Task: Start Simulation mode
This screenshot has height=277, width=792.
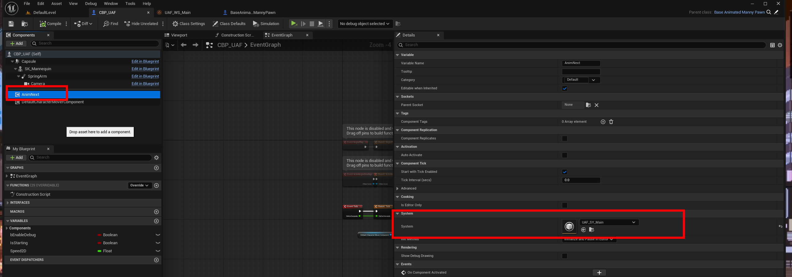Action: tap(266, 24)
